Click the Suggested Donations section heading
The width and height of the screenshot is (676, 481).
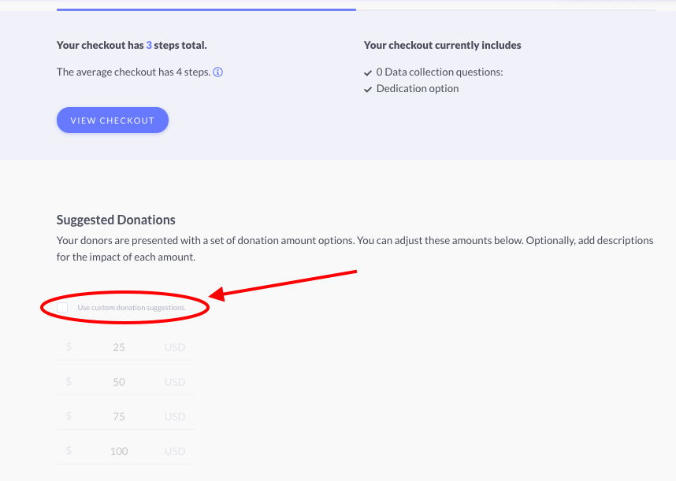pyautogui.click(x=116, y=220)
